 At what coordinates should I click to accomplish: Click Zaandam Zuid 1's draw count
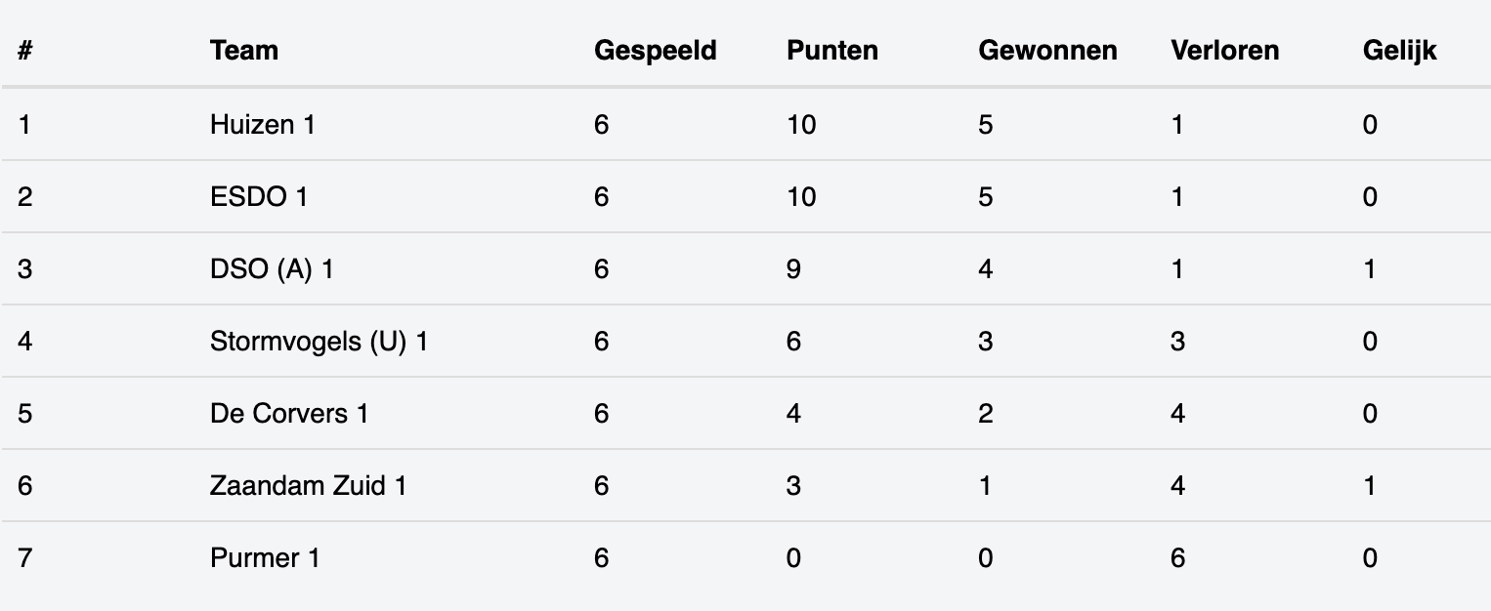pyautogui.click(x=1370, y=486)
